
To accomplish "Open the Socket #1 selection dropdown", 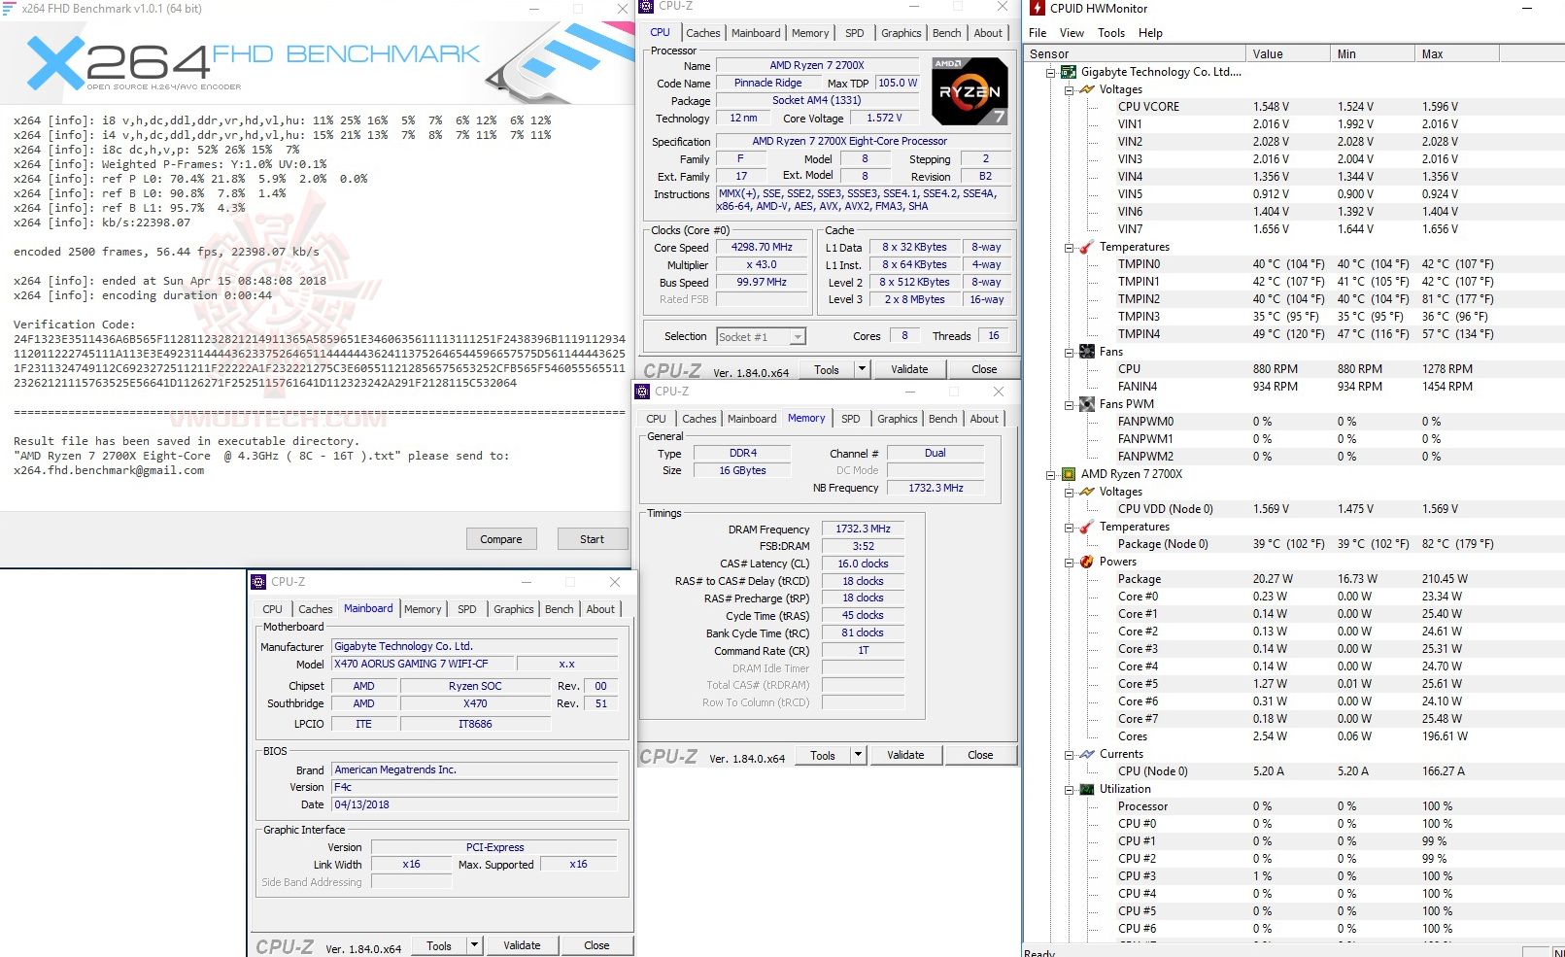I will [798, 337].
